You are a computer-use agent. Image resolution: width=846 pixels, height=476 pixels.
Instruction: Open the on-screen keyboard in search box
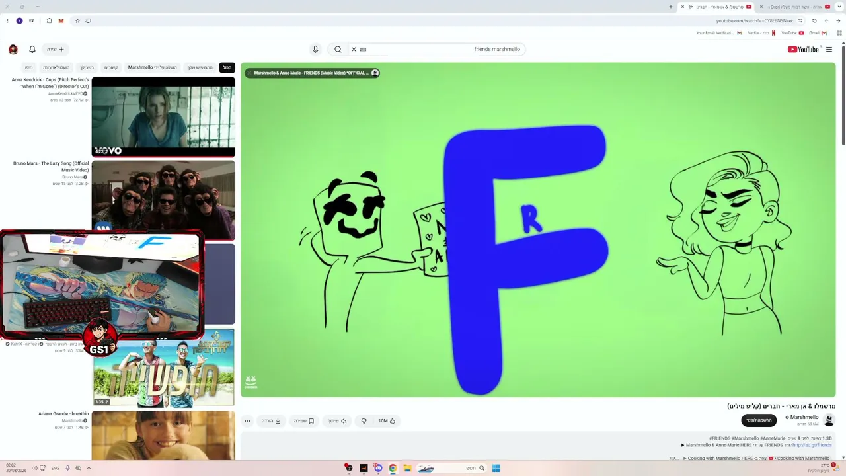363,49
